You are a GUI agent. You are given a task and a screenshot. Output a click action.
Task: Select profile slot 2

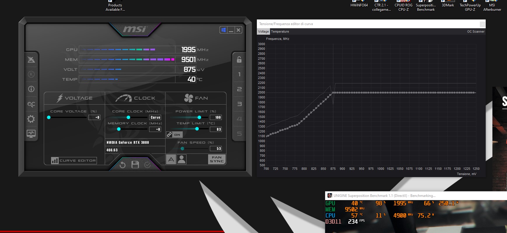coord(239,89)
